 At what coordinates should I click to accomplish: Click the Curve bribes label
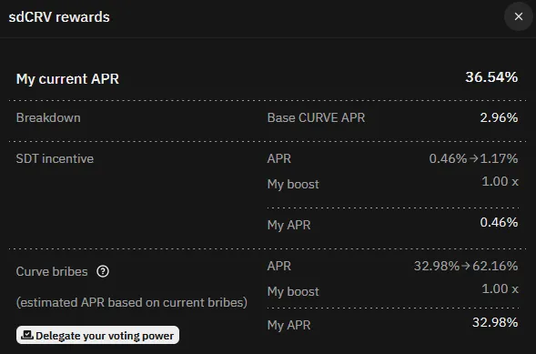tap(52, 272)
